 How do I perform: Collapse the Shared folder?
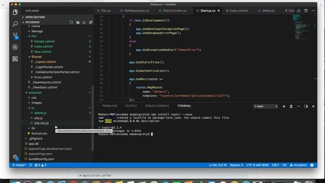pos(37,56)
